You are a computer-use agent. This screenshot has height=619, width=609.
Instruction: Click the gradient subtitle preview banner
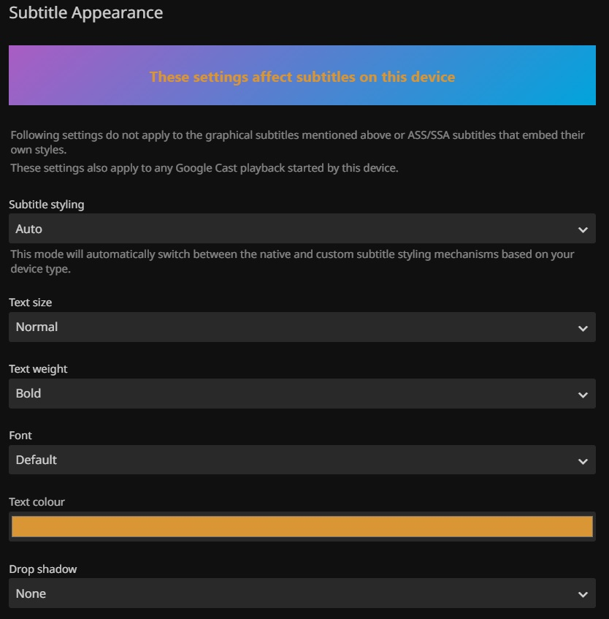(x=302, y=76)
